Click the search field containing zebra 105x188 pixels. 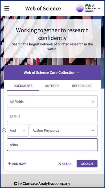tap(52, 145)
